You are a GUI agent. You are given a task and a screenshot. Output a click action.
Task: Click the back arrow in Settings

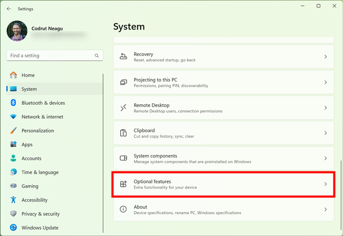coord(9,9)
